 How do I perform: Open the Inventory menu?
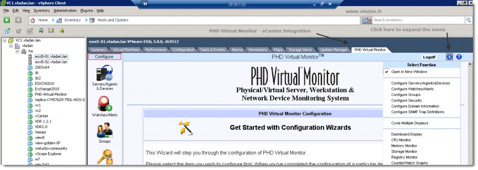pyautogui.click(x=42, y=11)
